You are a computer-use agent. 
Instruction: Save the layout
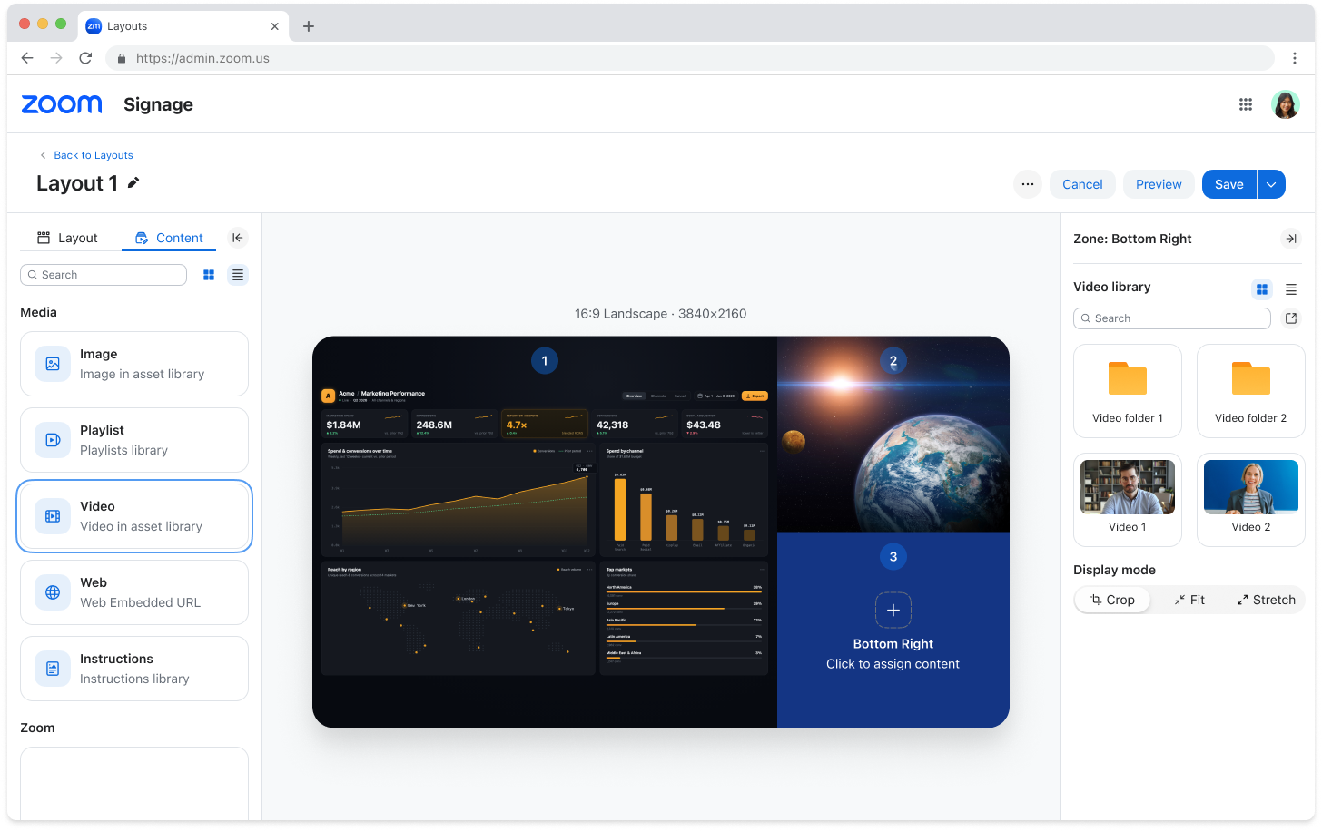(x=1229, y=184)
